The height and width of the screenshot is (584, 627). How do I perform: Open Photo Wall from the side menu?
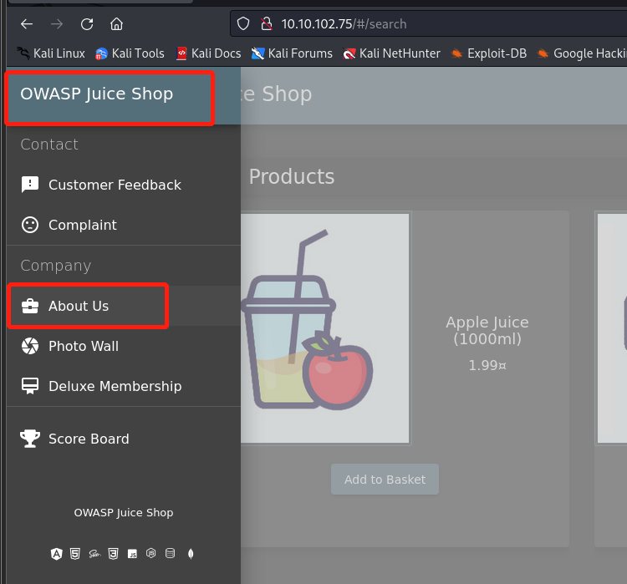[x=83, y=346]
